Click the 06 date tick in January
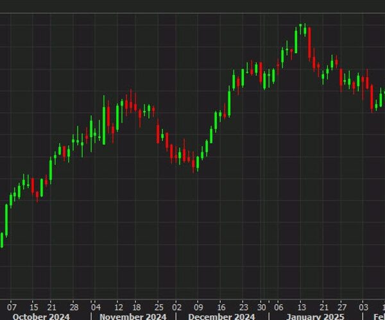This screenshot has width=385, height=320. 280,307
